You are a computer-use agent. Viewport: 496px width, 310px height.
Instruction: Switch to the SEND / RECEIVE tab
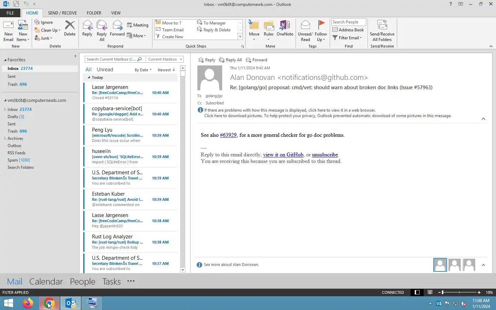62,13
